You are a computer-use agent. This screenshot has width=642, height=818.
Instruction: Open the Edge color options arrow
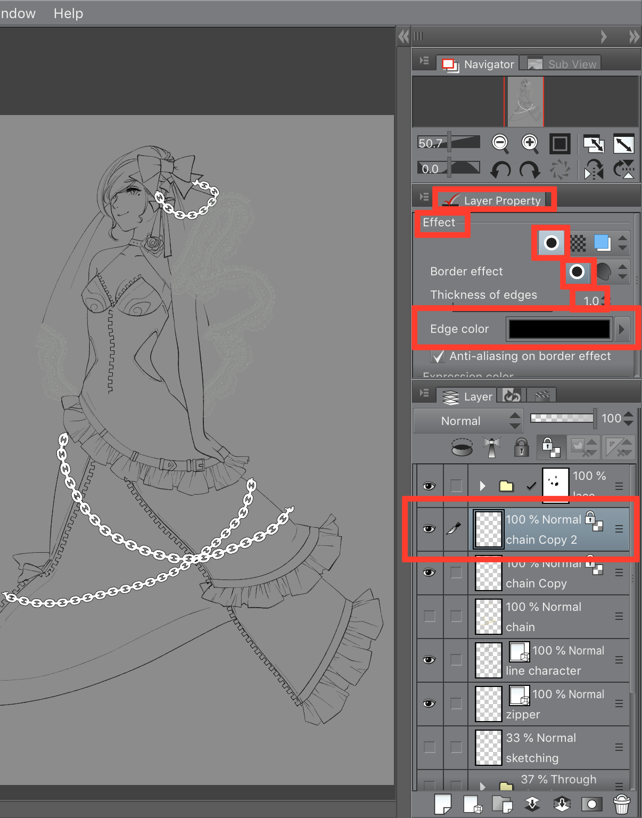[x=622, y=329]
